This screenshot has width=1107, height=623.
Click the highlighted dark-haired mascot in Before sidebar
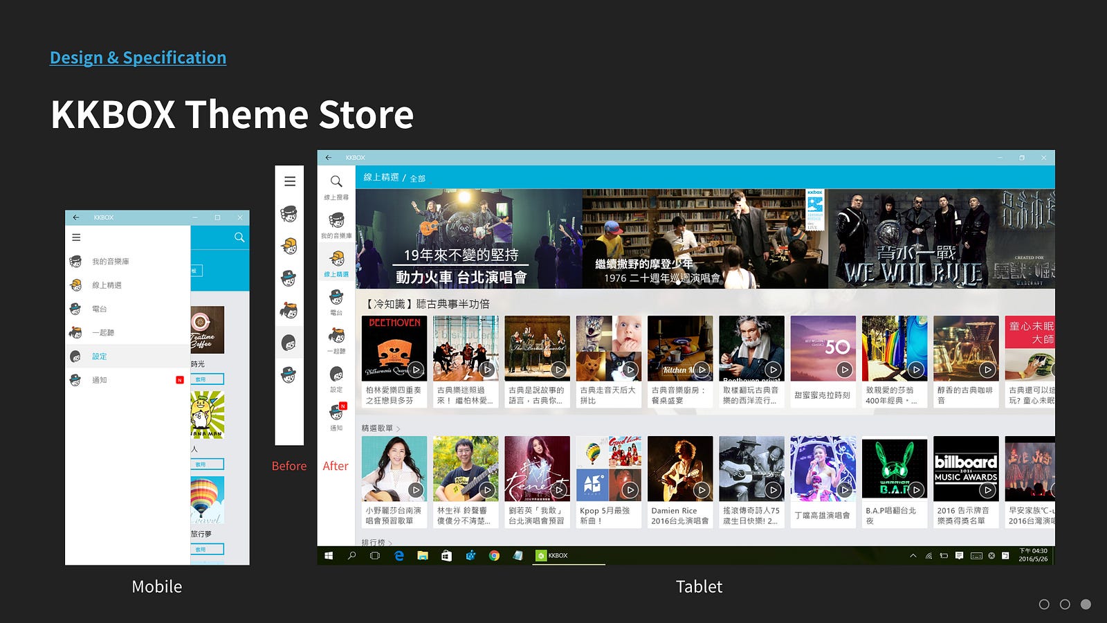pos(289,342)
